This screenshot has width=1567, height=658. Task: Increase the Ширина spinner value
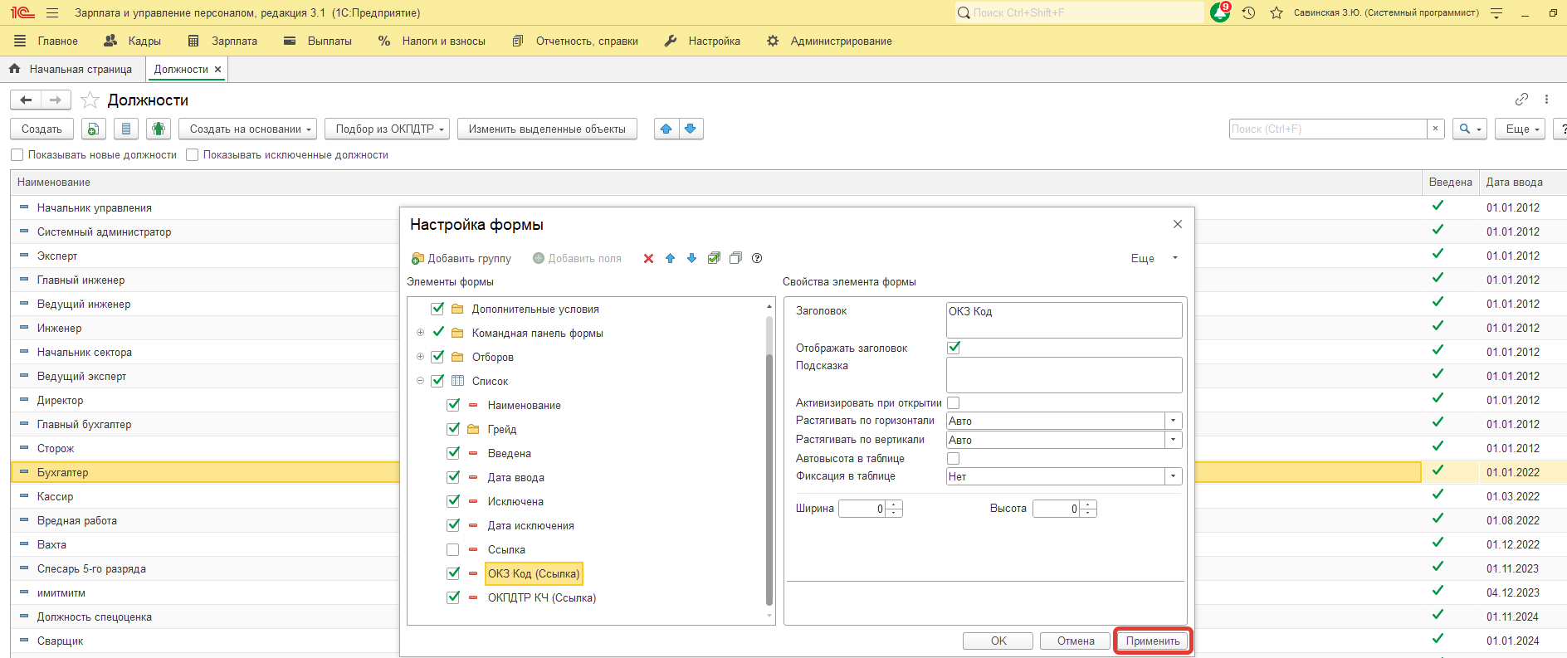pyautogui.click(x=894, y=504)
